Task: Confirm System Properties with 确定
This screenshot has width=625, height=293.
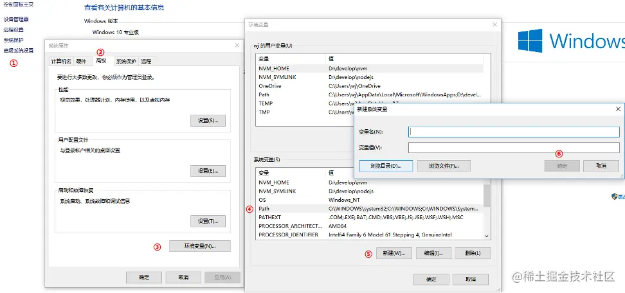Action: [144, 278]
